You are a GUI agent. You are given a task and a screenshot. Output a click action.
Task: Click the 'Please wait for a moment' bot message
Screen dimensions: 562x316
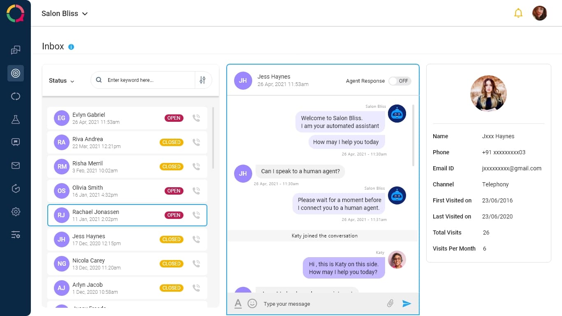[x=339, y=204]
